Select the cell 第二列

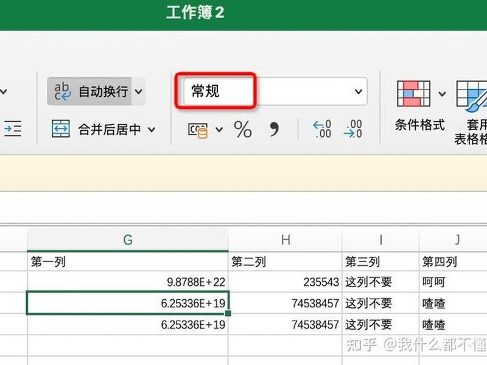(x=285, y=262)
